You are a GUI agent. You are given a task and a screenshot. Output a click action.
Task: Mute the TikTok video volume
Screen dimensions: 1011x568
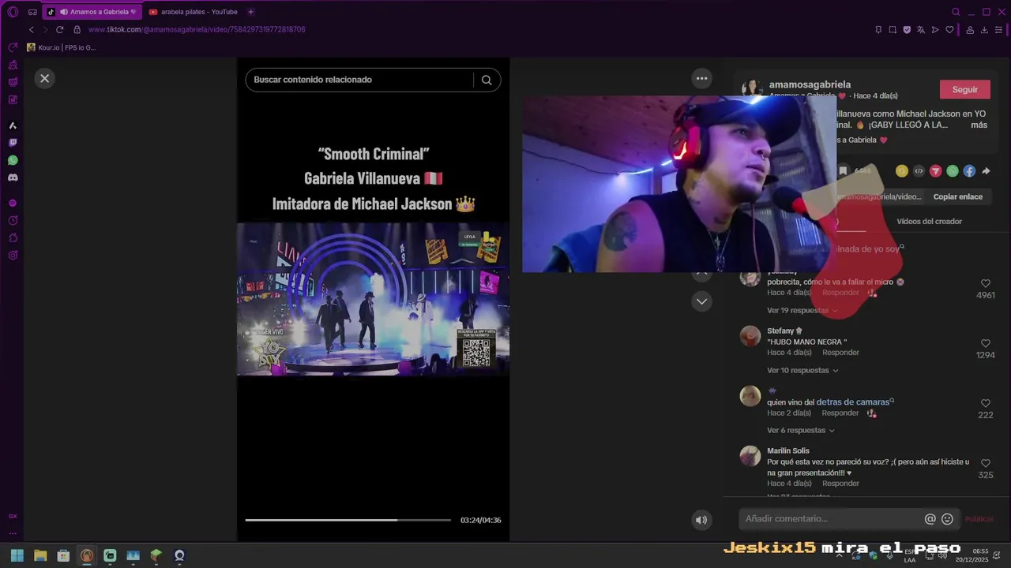(x=701, y=520)
